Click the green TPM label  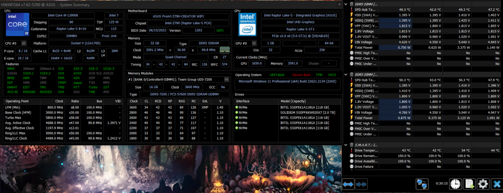[319, 74]
